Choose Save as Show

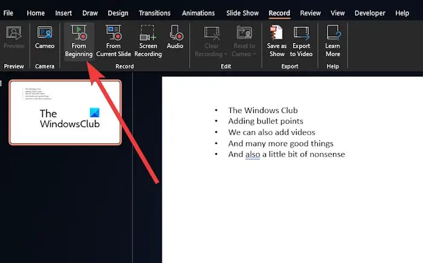click(x=277, y=41)
